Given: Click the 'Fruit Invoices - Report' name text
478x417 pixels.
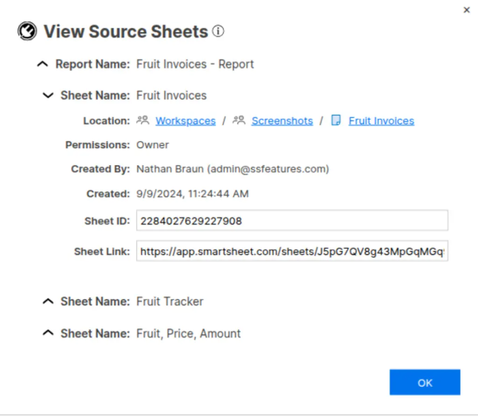Looking at the screenshot, I should tap(195, 65).
